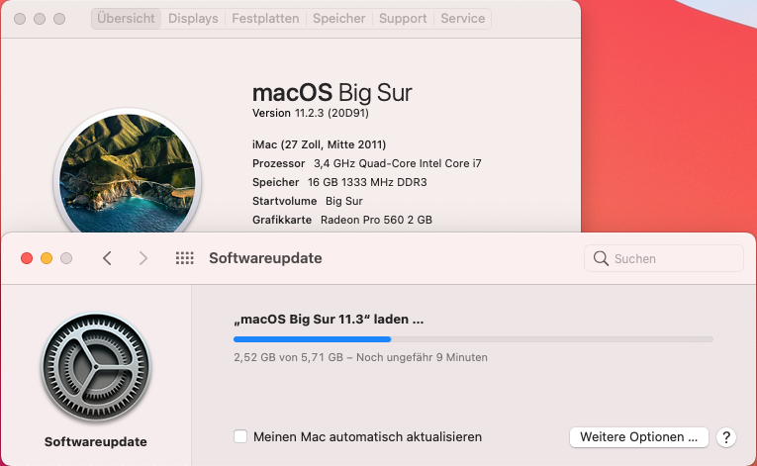Click the 'Prozessor' label in the overview window
757x466 pixels.
(x=279, y=163)
